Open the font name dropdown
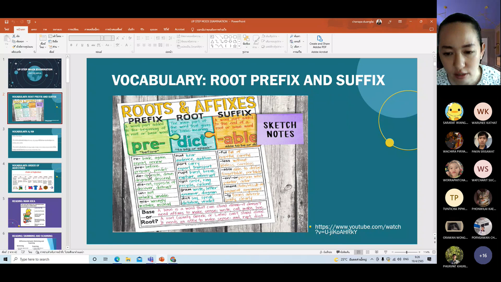The image size is (501, 282). click(x=101, y=38)
